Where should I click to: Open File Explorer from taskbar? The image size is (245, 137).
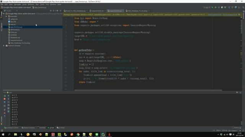(15, 134)
